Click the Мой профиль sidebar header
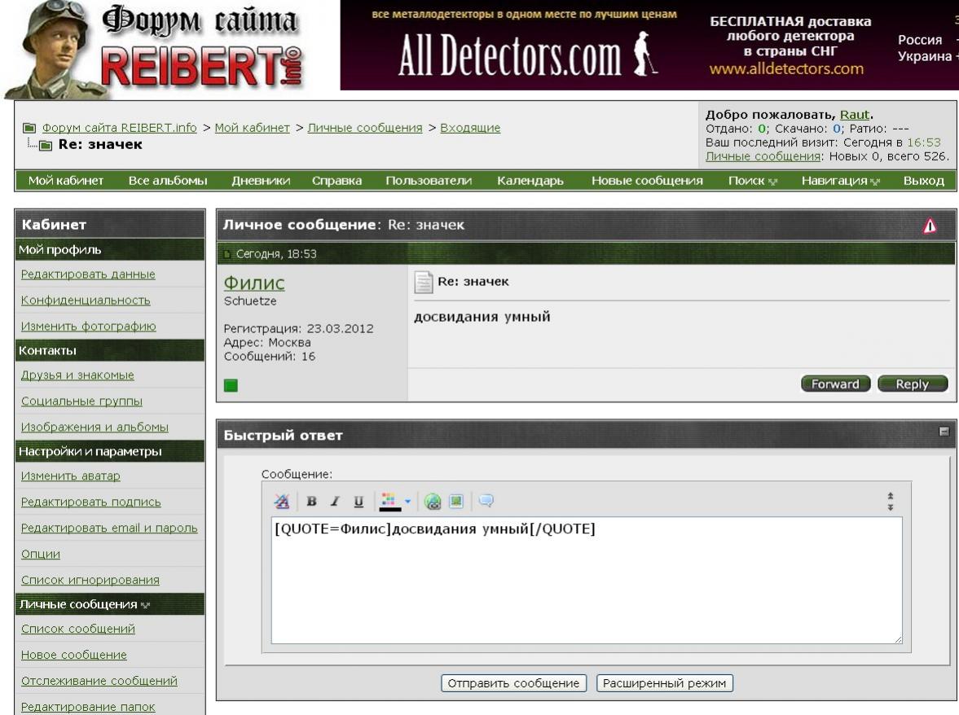The height and width of the screenshot is (715, 959). (x=110, y=250)
